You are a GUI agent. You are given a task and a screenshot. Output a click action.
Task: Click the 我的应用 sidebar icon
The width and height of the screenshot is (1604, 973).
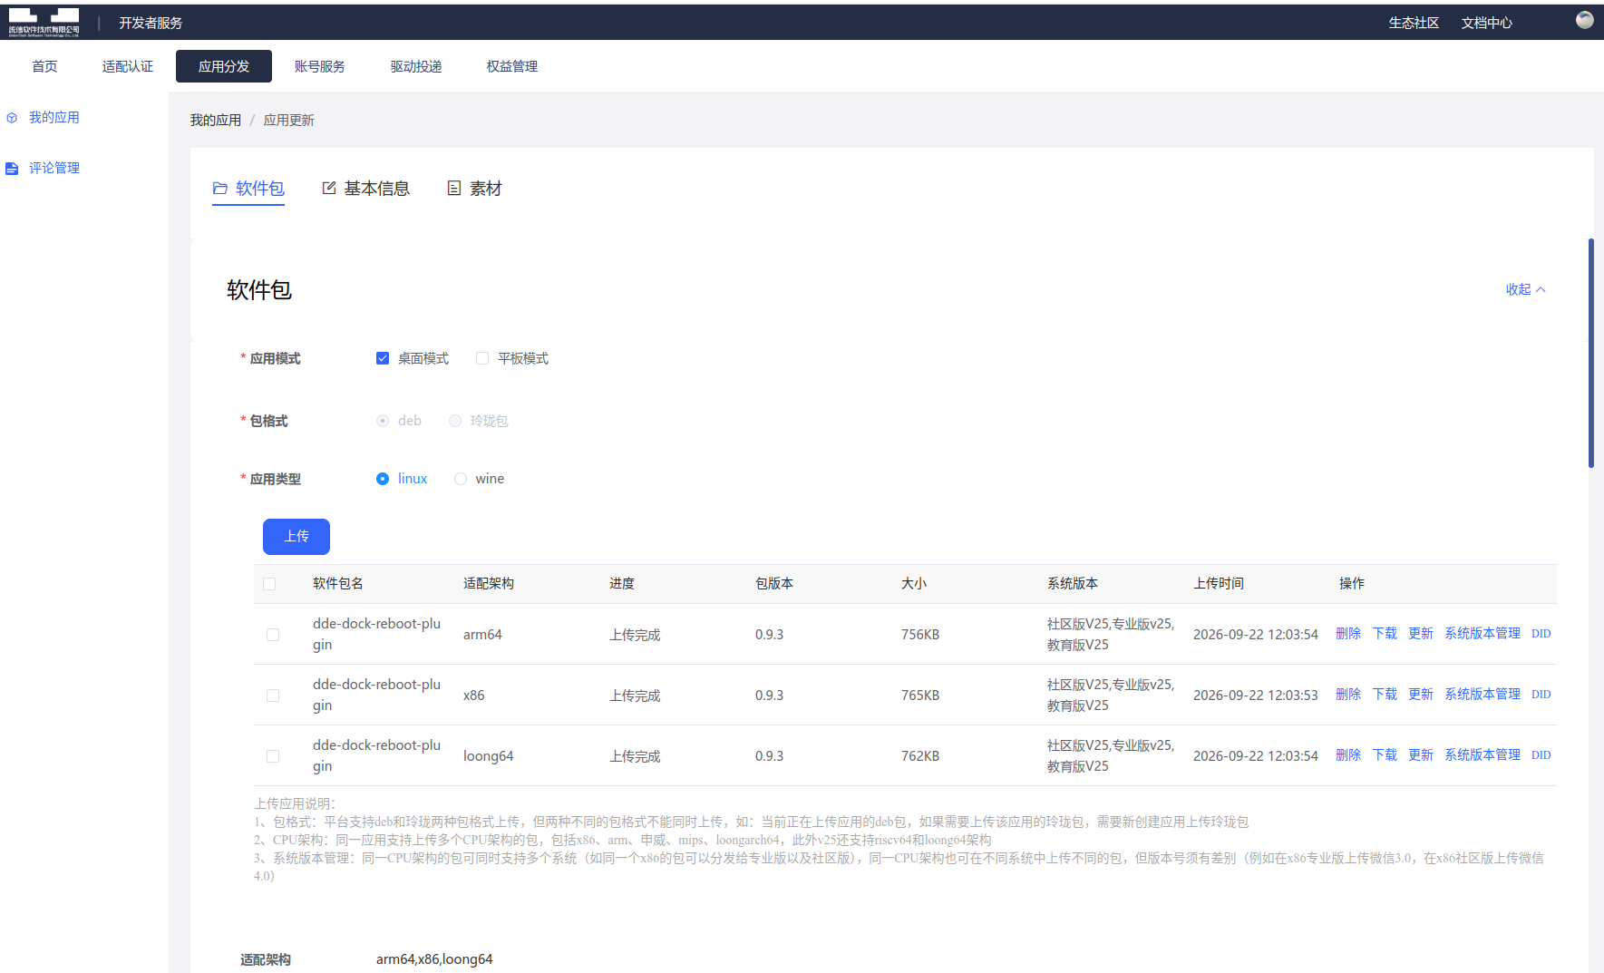12,118
